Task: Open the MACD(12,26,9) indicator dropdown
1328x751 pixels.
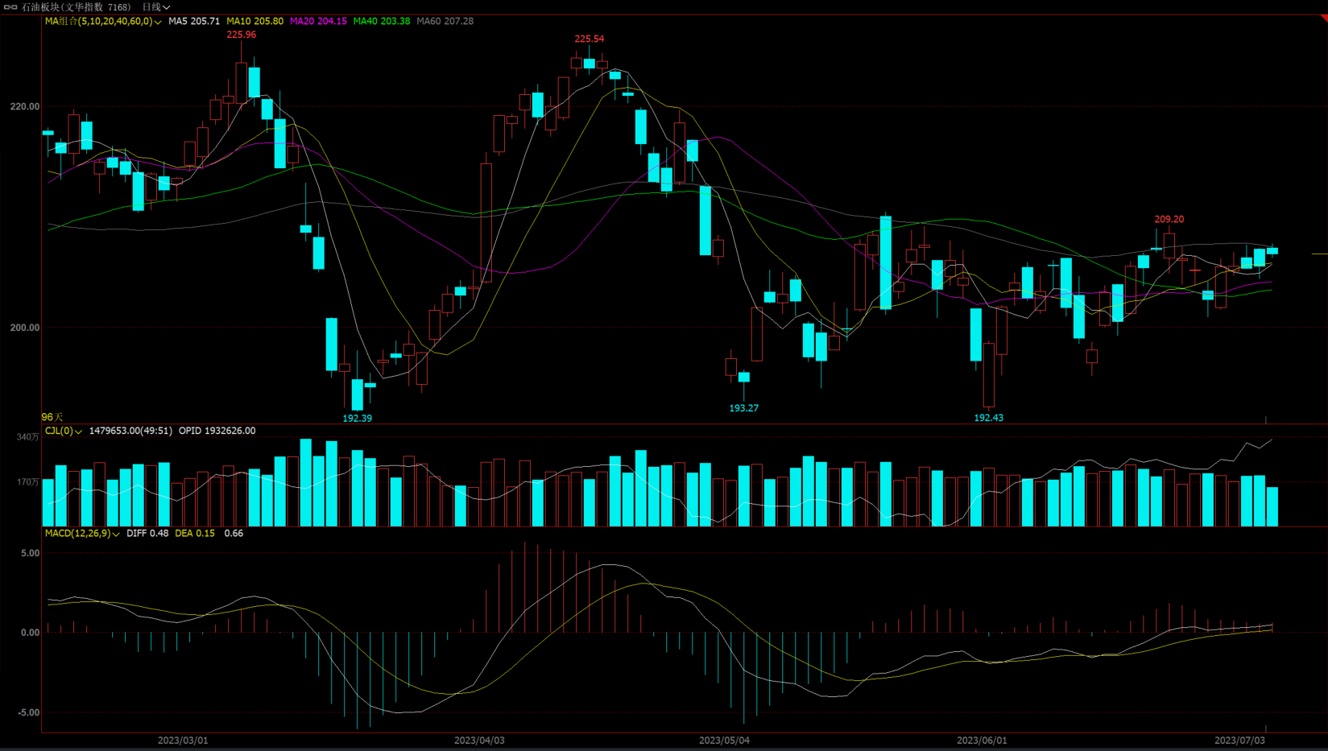Action: tap(82, 534)
